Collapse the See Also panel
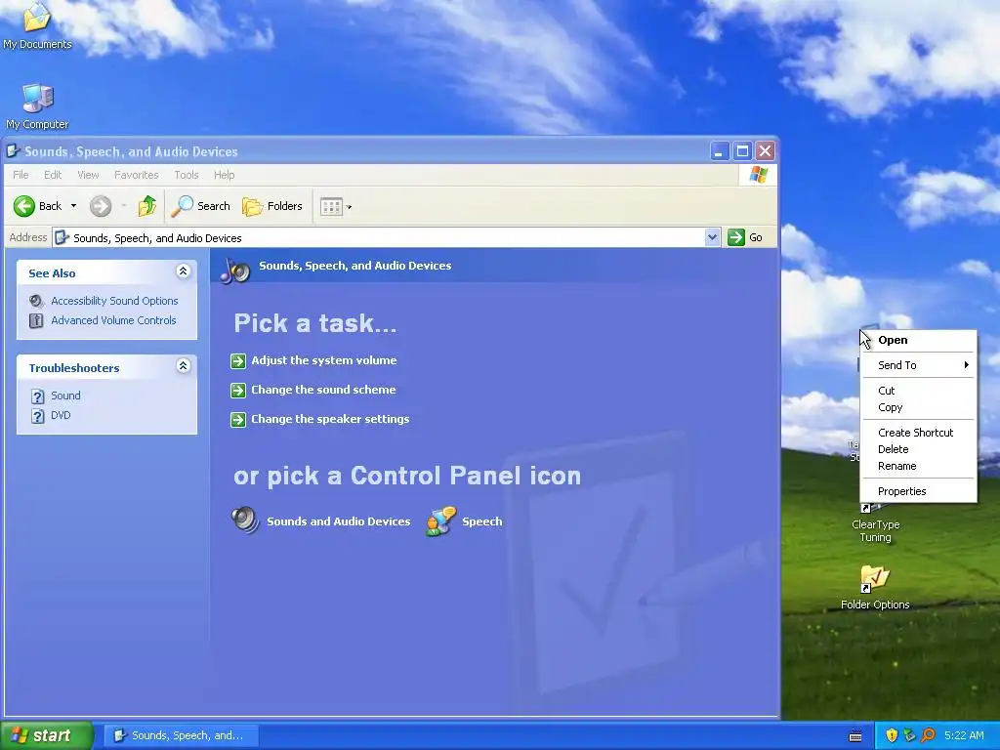The height and width of the screenshot is (750, 1000). click(x=183, y=271)
